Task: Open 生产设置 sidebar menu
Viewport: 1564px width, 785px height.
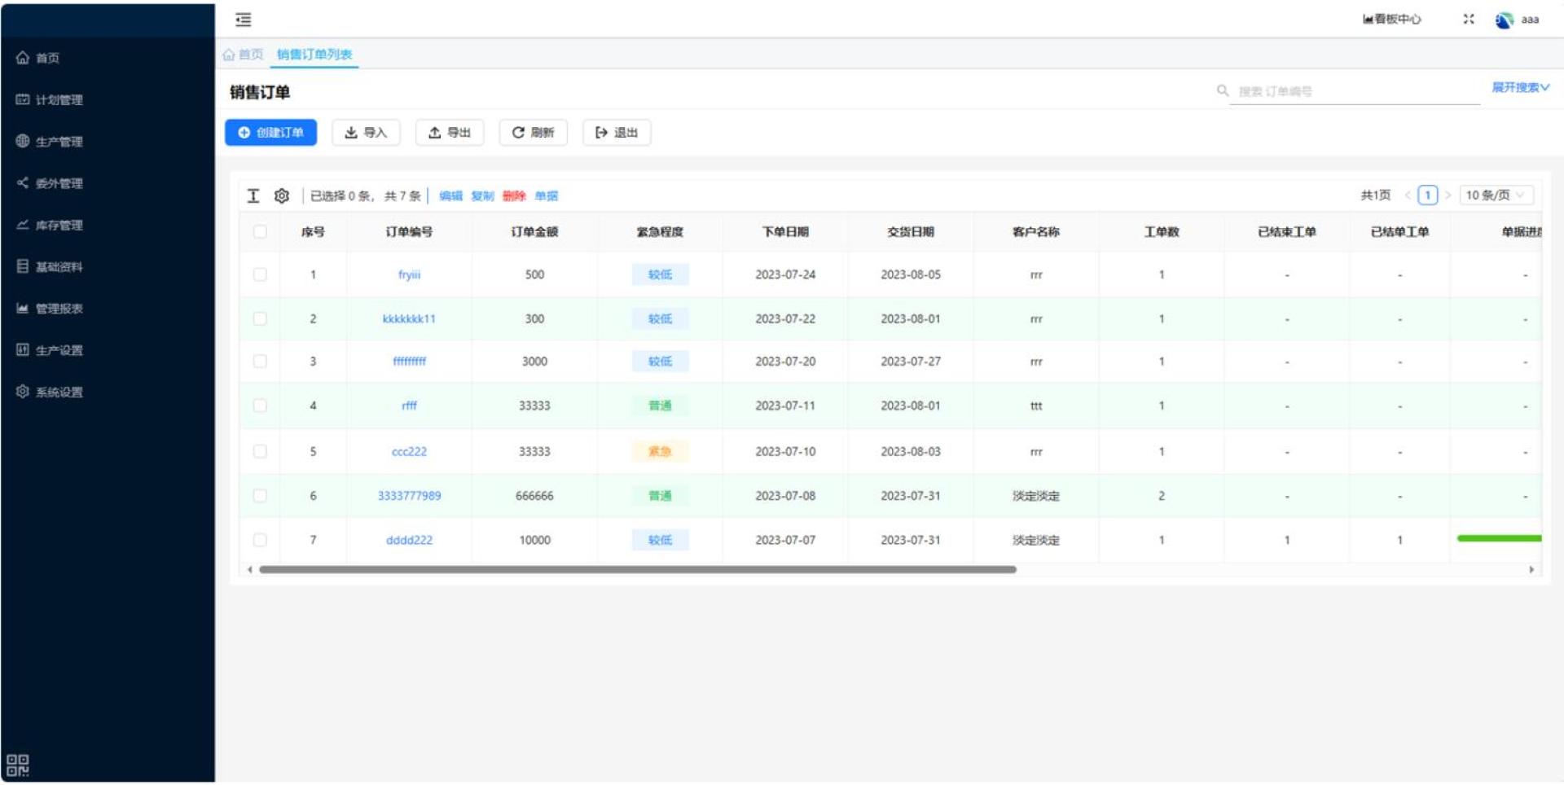Action: pyautogui.click(x=49, y=350)
